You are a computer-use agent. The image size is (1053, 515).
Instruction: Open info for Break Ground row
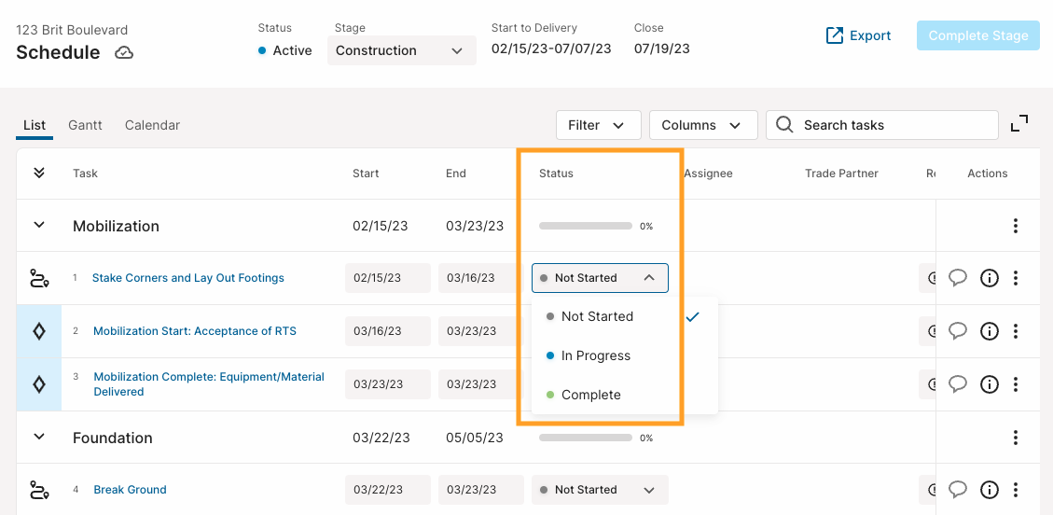tap(990, 490)
